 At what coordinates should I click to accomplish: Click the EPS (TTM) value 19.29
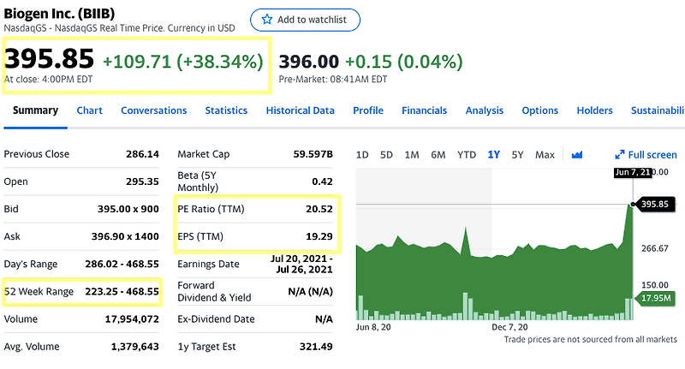pyautogui.click(x=319, y=236)
